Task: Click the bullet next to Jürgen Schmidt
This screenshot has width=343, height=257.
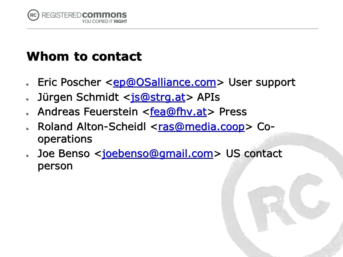Action: pos(27,99)
